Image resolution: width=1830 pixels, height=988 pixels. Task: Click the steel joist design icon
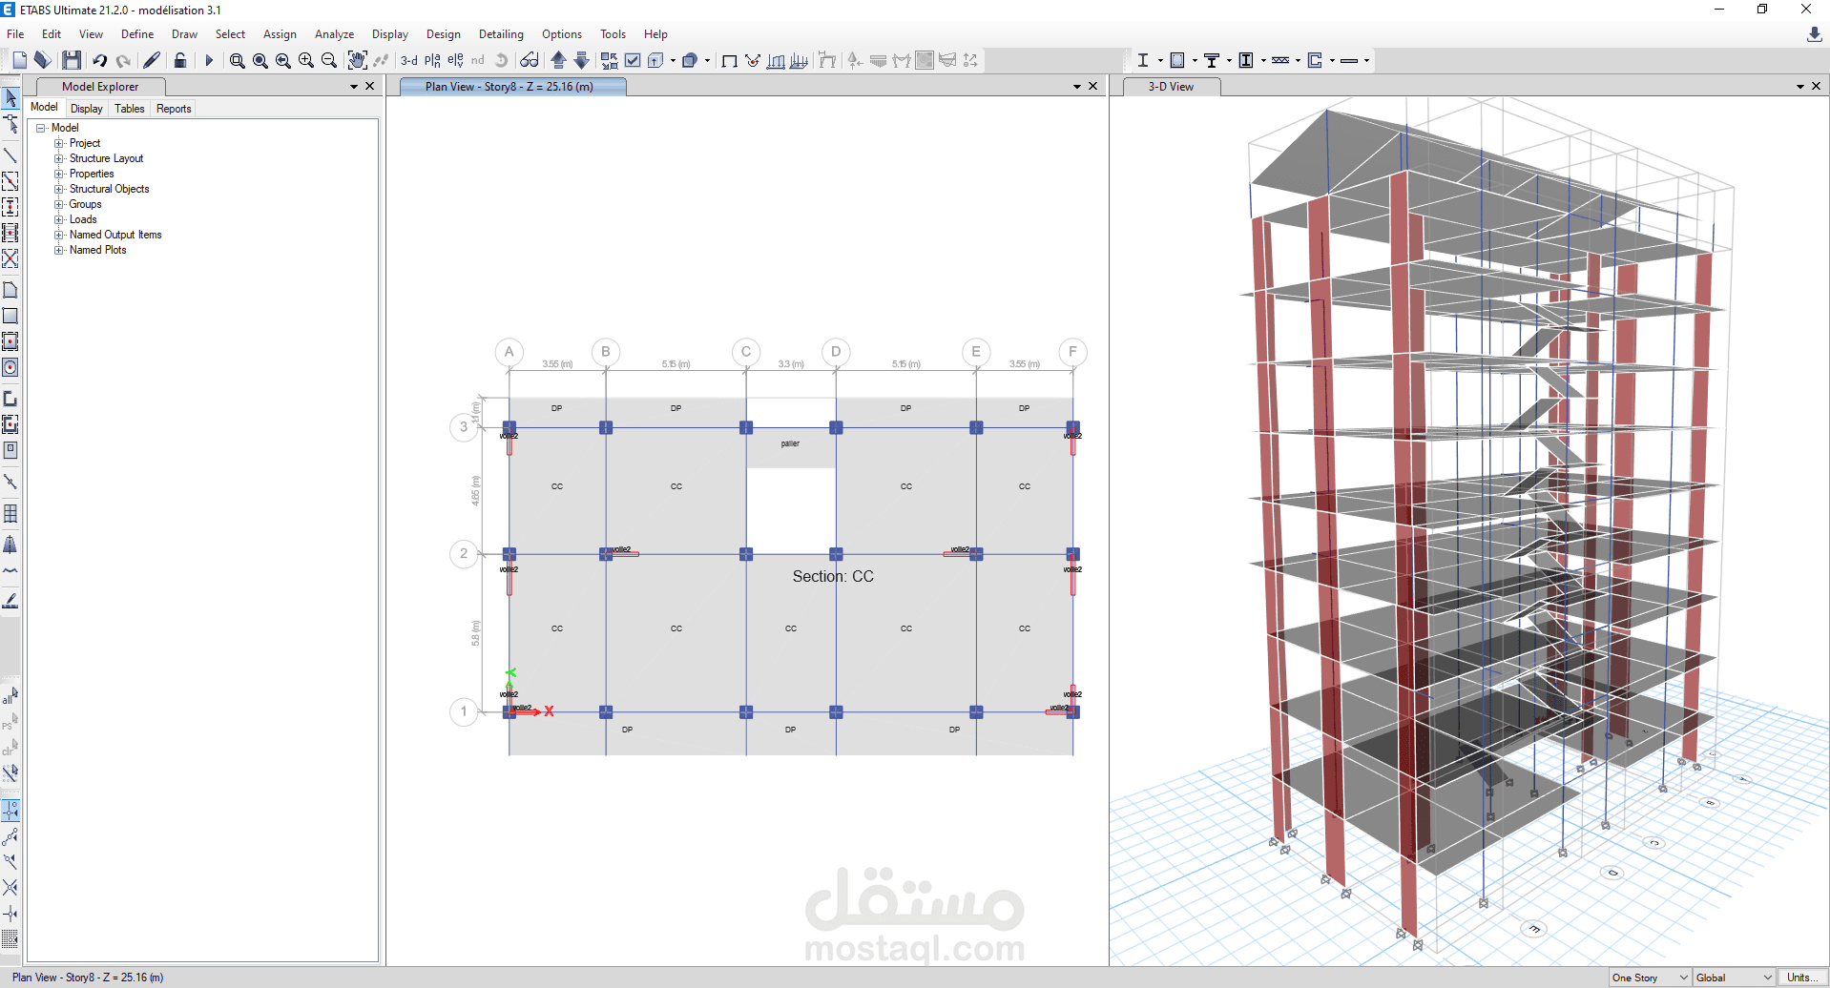pyautogui.click(x=1280, y=60)
